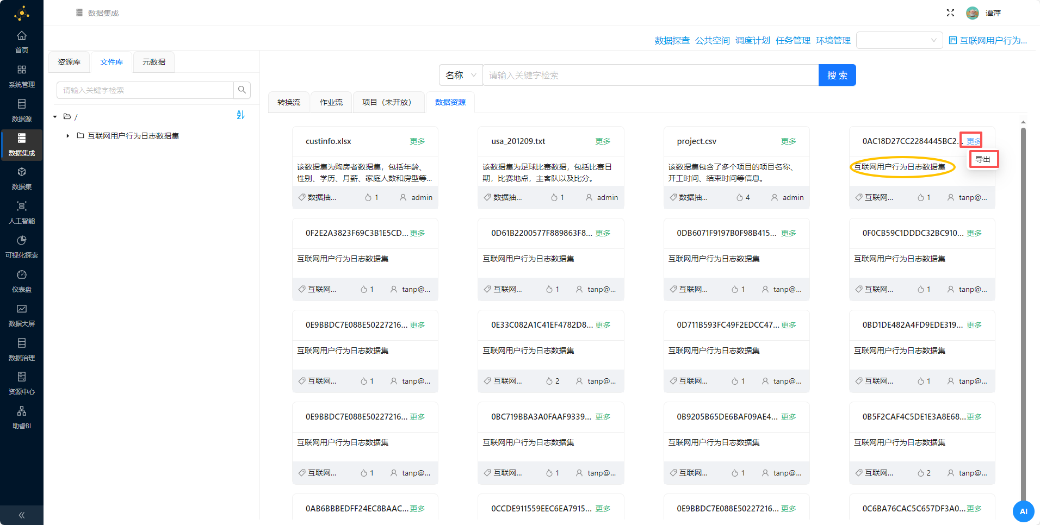Open the 0B5F2CAF4C5DE1E3A8E68 card title
This screenshot has width=1040, height=525.
click(914, 416)
